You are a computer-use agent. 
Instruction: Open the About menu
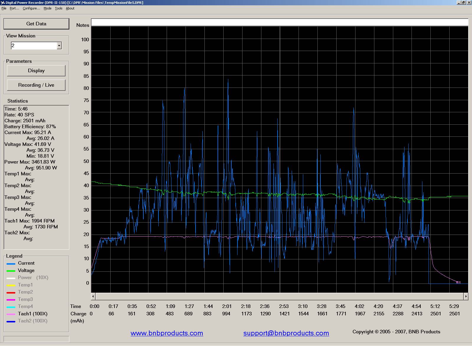pos(70,8)
